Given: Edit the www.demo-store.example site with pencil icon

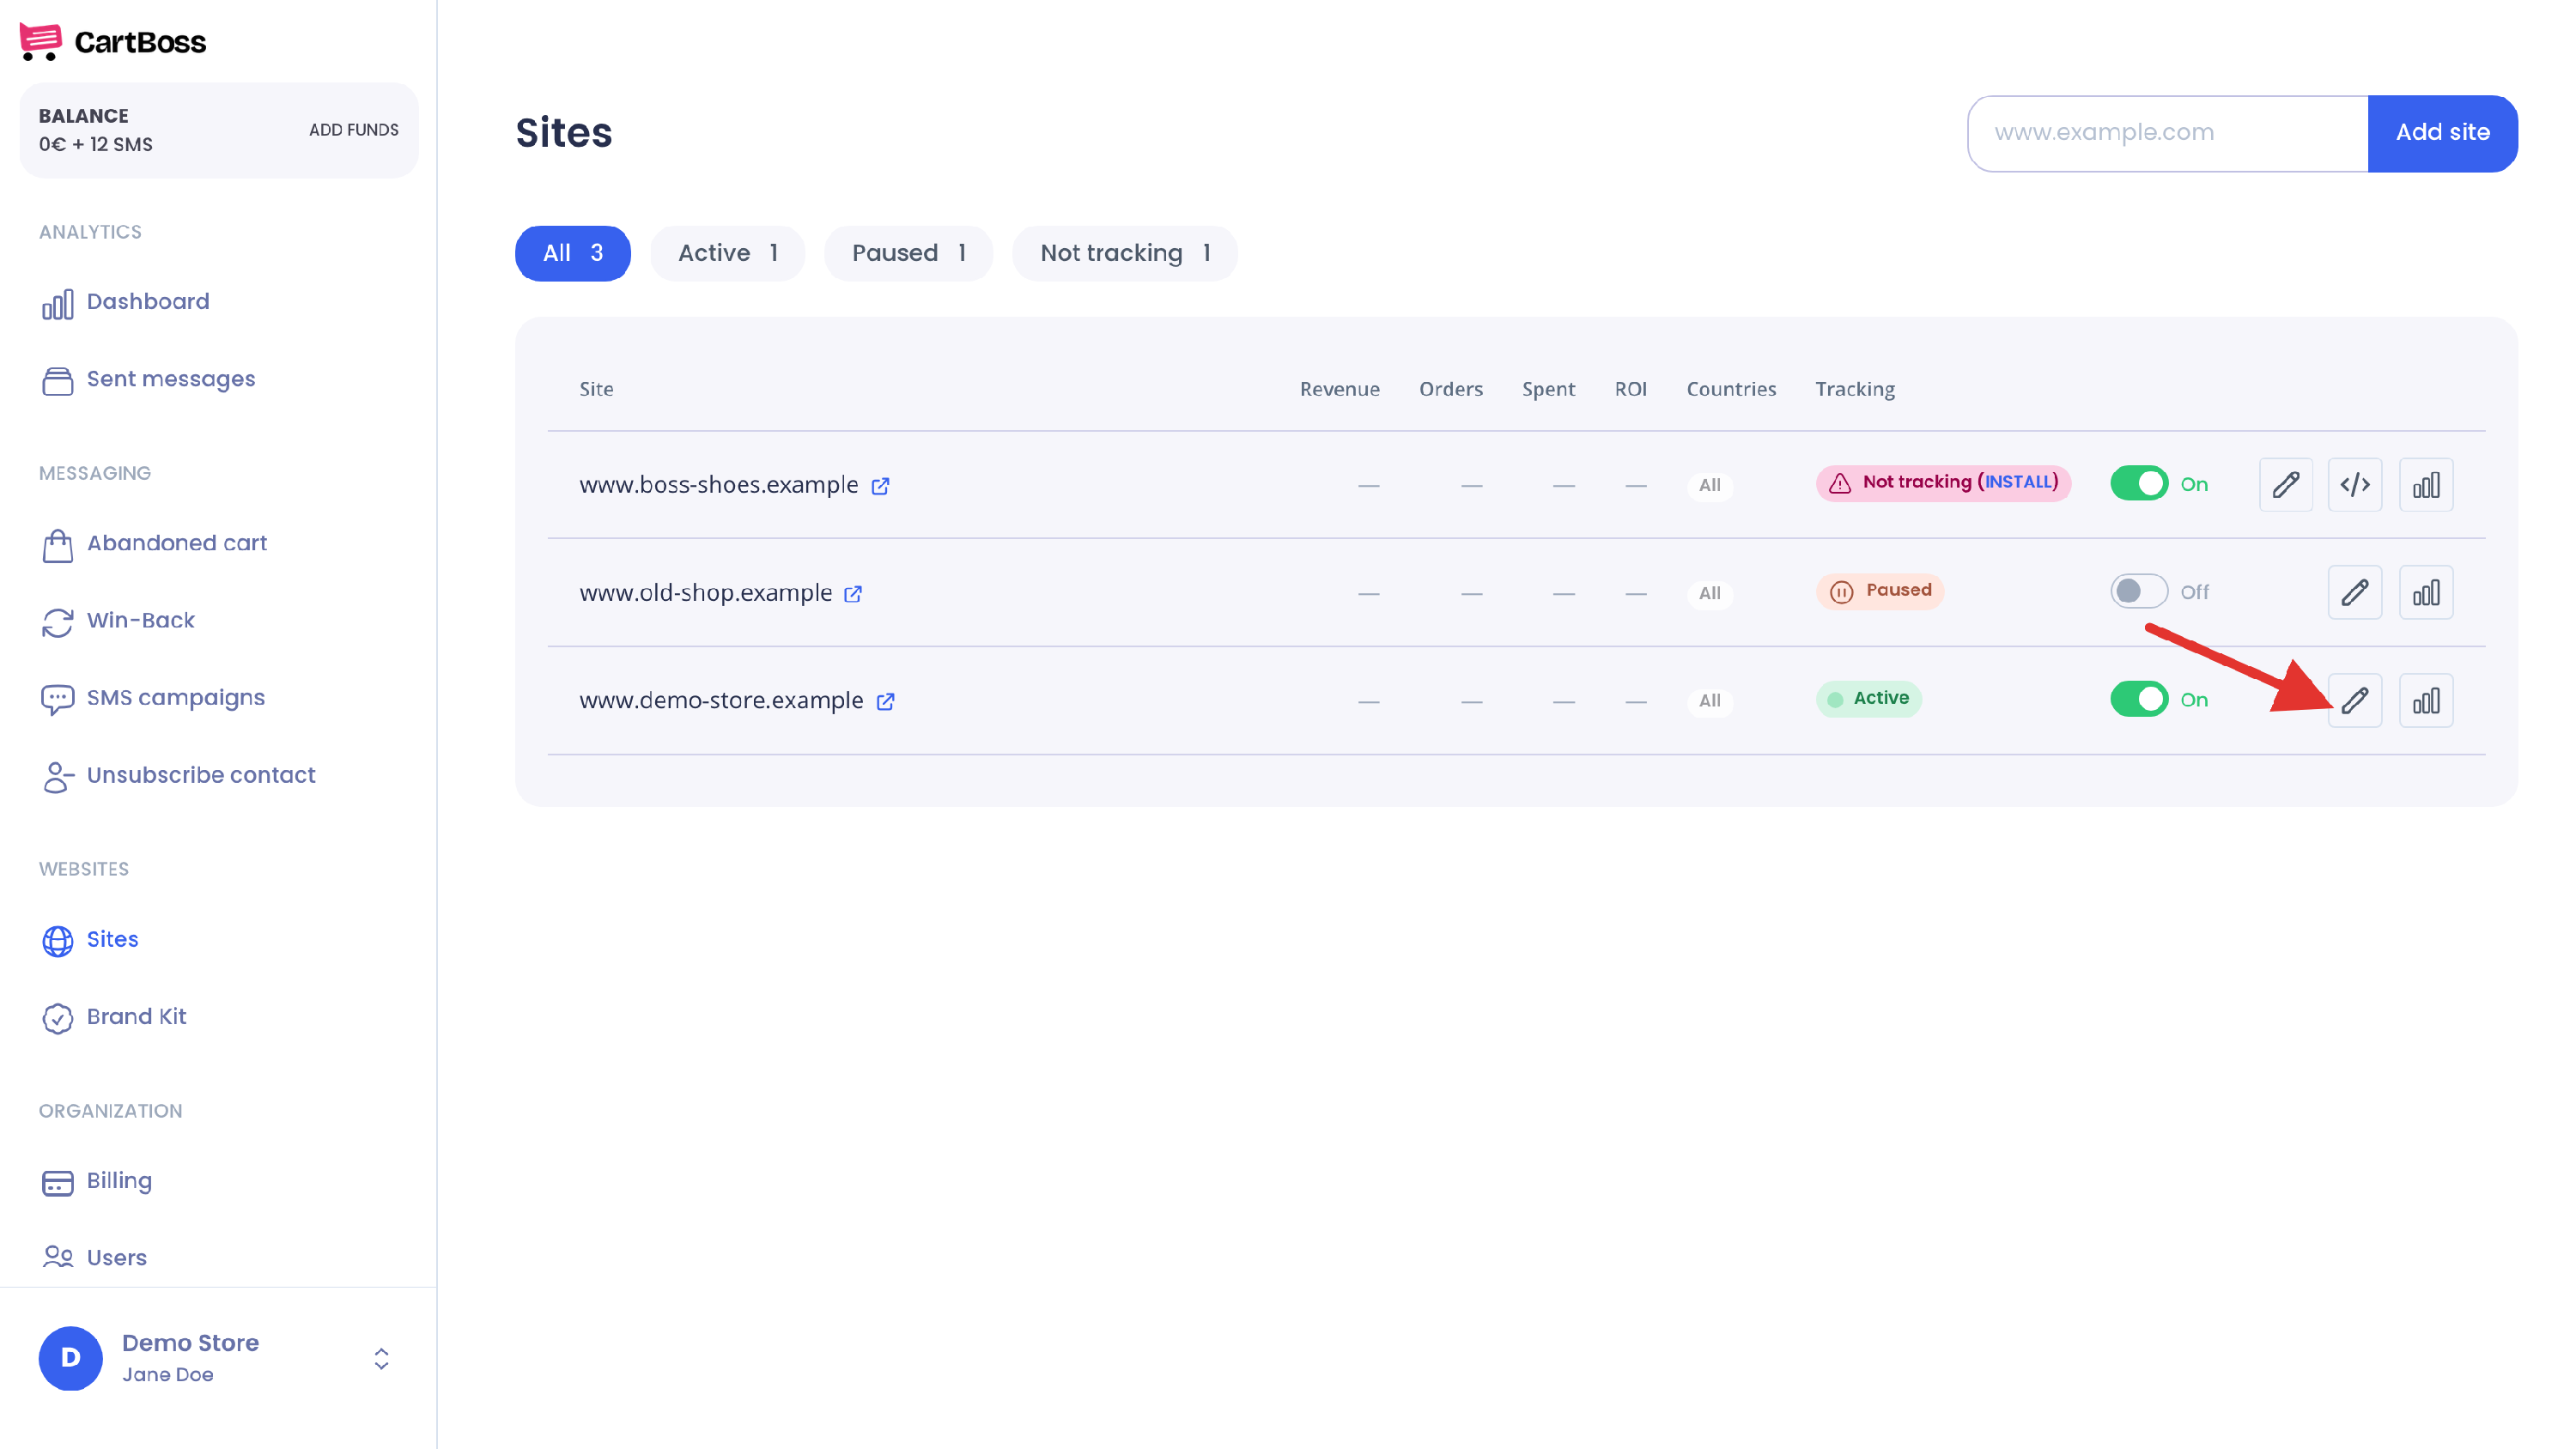Looking at the screenshot, I should [x=2355, y=701].
